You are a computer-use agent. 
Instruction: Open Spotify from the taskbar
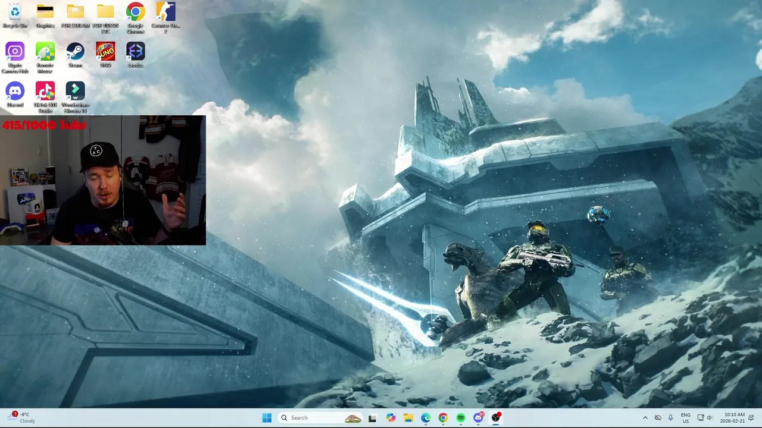pos(461,418)
